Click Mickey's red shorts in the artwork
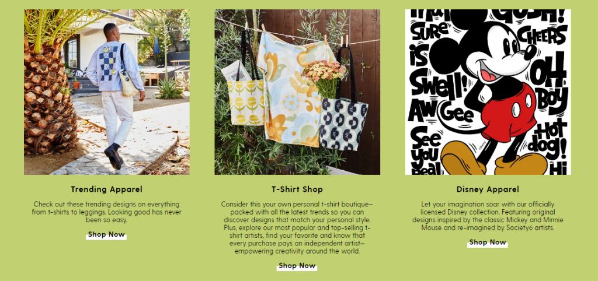This screenshot has width=598, height=281. 508,113
